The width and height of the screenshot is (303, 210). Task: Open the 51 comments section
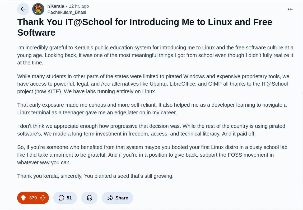(x=65, y=198)
